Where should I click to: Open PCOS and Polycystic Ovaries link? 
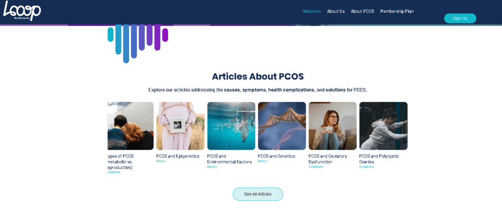point(379,159)
